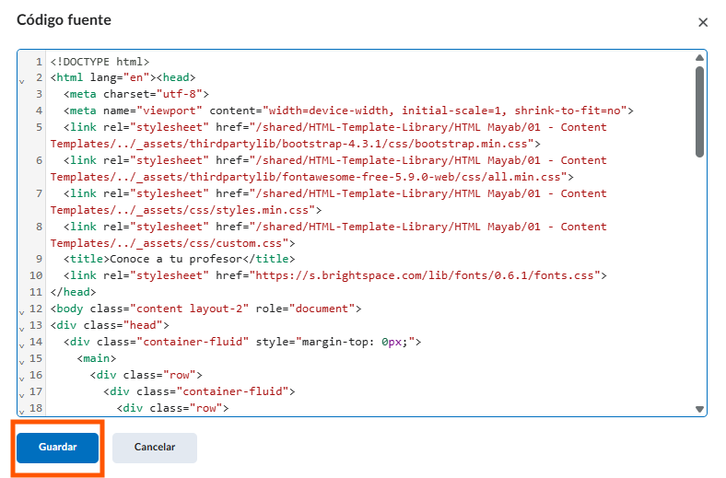Click the Guardar button

pos(57,447)
